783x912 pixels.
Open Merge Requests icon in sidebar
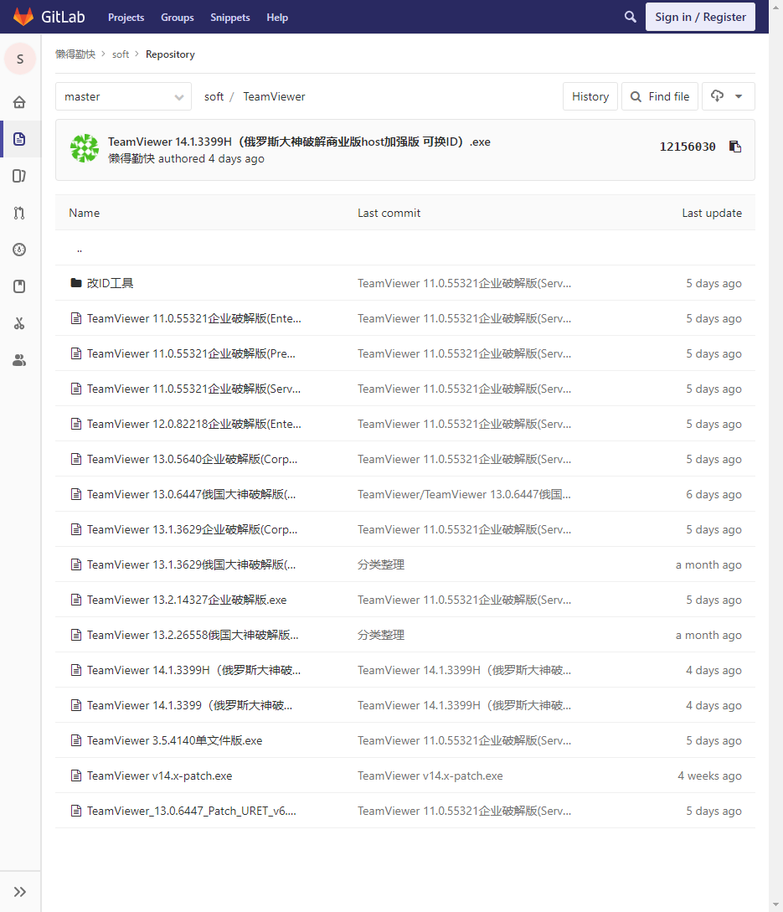tap(19, 213)
